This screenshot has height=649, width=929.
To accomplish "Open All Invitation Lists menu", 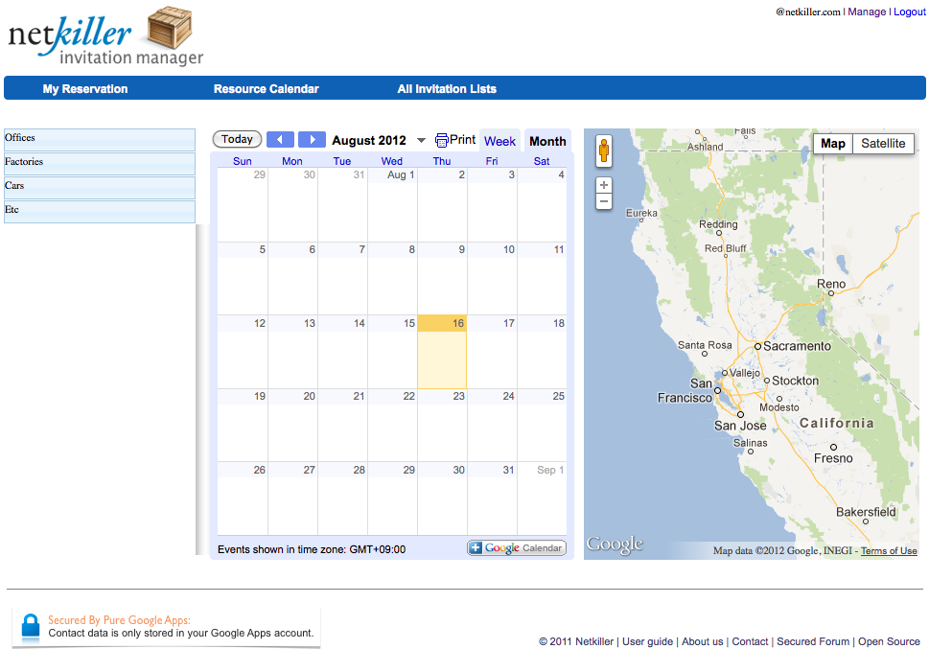I will [x=447, y=89].
